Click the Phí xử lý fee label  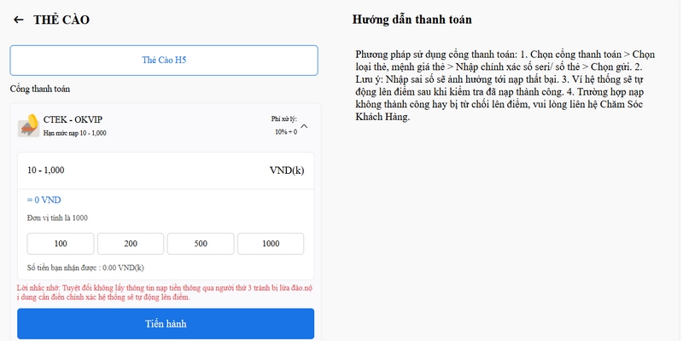click(284, 118)
